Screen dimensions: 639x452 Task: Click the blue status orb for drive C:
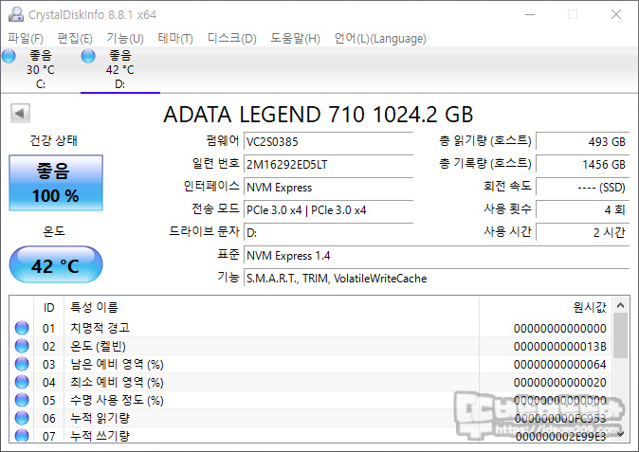click(9, 56)
